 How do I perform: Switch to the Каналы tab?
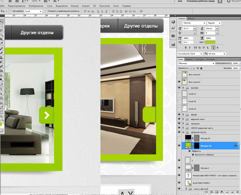point(189,59)
